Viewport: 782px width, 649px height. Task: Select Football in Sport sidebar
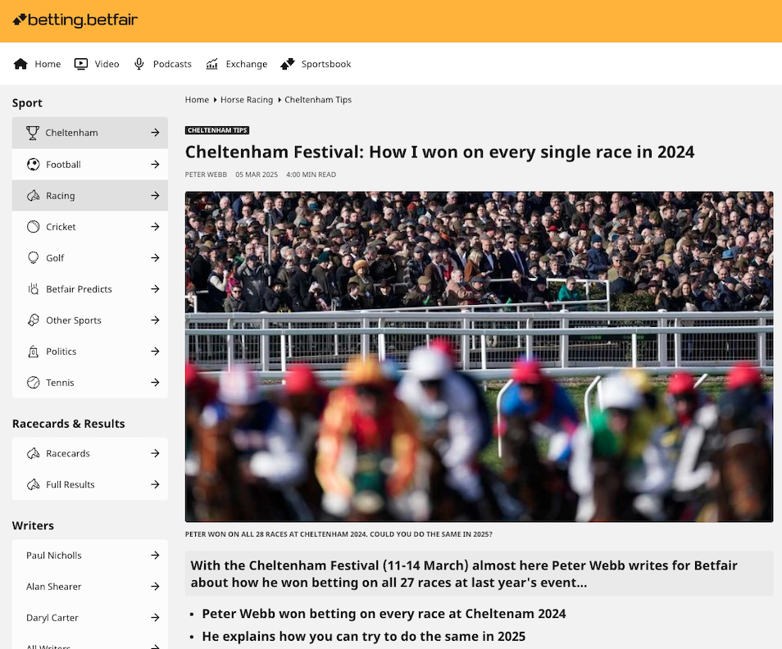coord(90,164)
